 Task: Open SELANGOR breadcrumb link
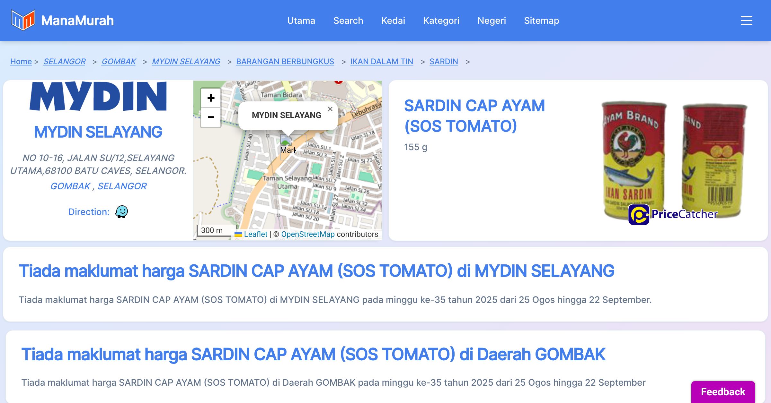pos(64,61)
